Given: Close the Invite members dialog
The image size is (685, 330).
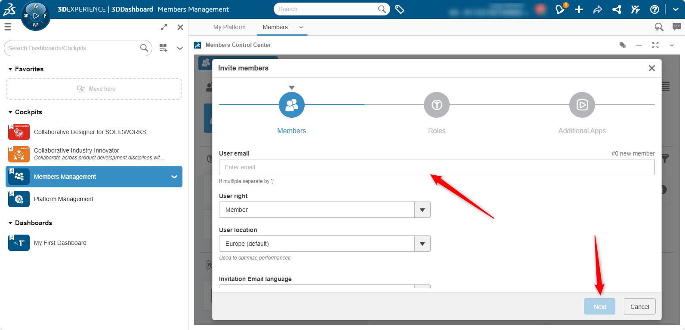Looking at the screenshot, I should (x=652, y=68).
